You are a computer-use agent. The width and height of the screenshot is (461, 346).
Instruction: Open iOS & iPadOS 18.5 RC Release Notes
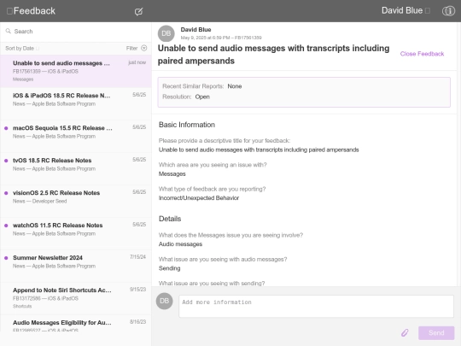click(x=76, y=103)
